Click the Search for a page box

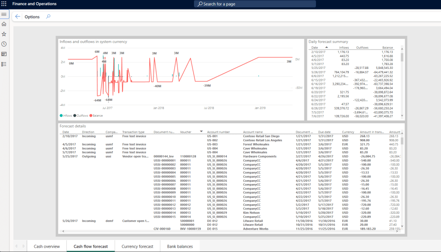255,4
